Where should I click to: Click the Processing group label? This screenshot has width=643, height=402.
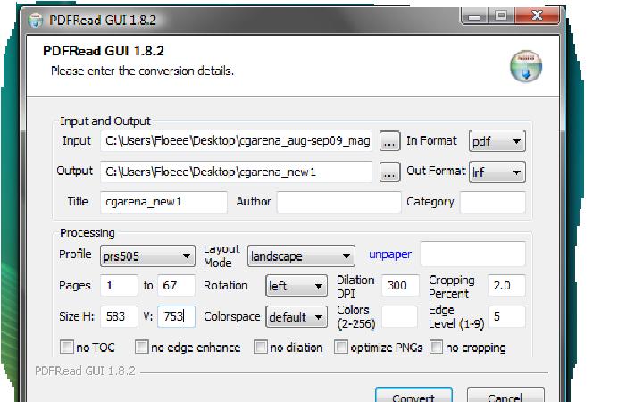tap(88, 233)
